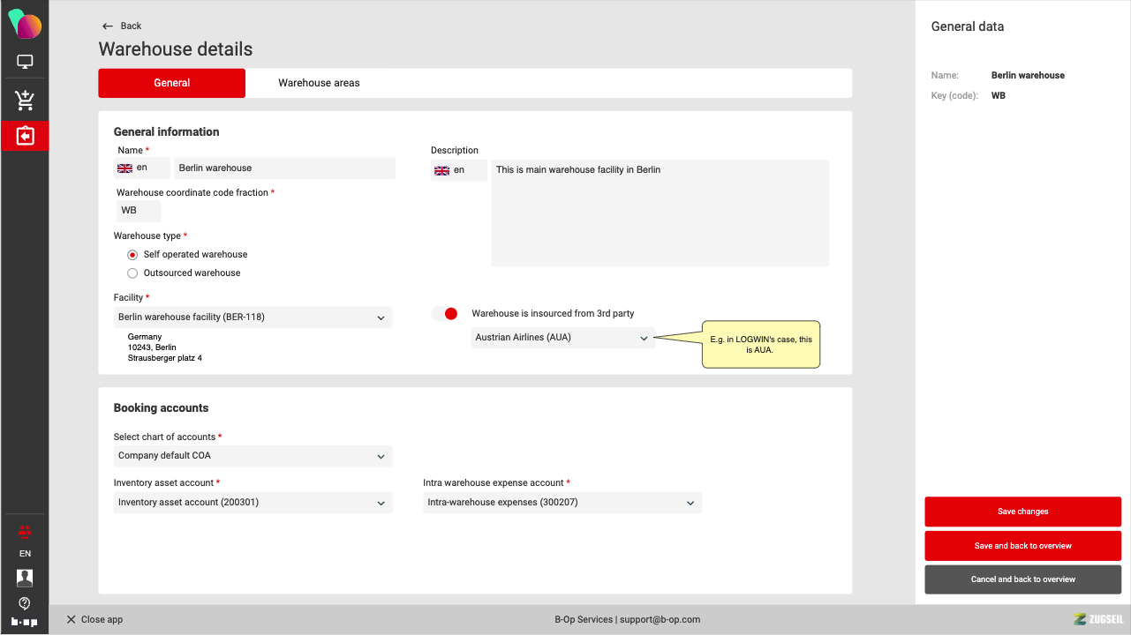The height and width of the screenshot is (635, 1131).
Task: Select the General tab
Action: [x=171, y=83]
